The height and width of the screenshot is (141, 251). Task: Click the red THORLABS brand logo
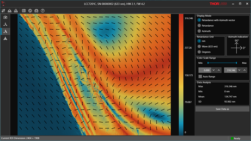click(x=218, y=4)
